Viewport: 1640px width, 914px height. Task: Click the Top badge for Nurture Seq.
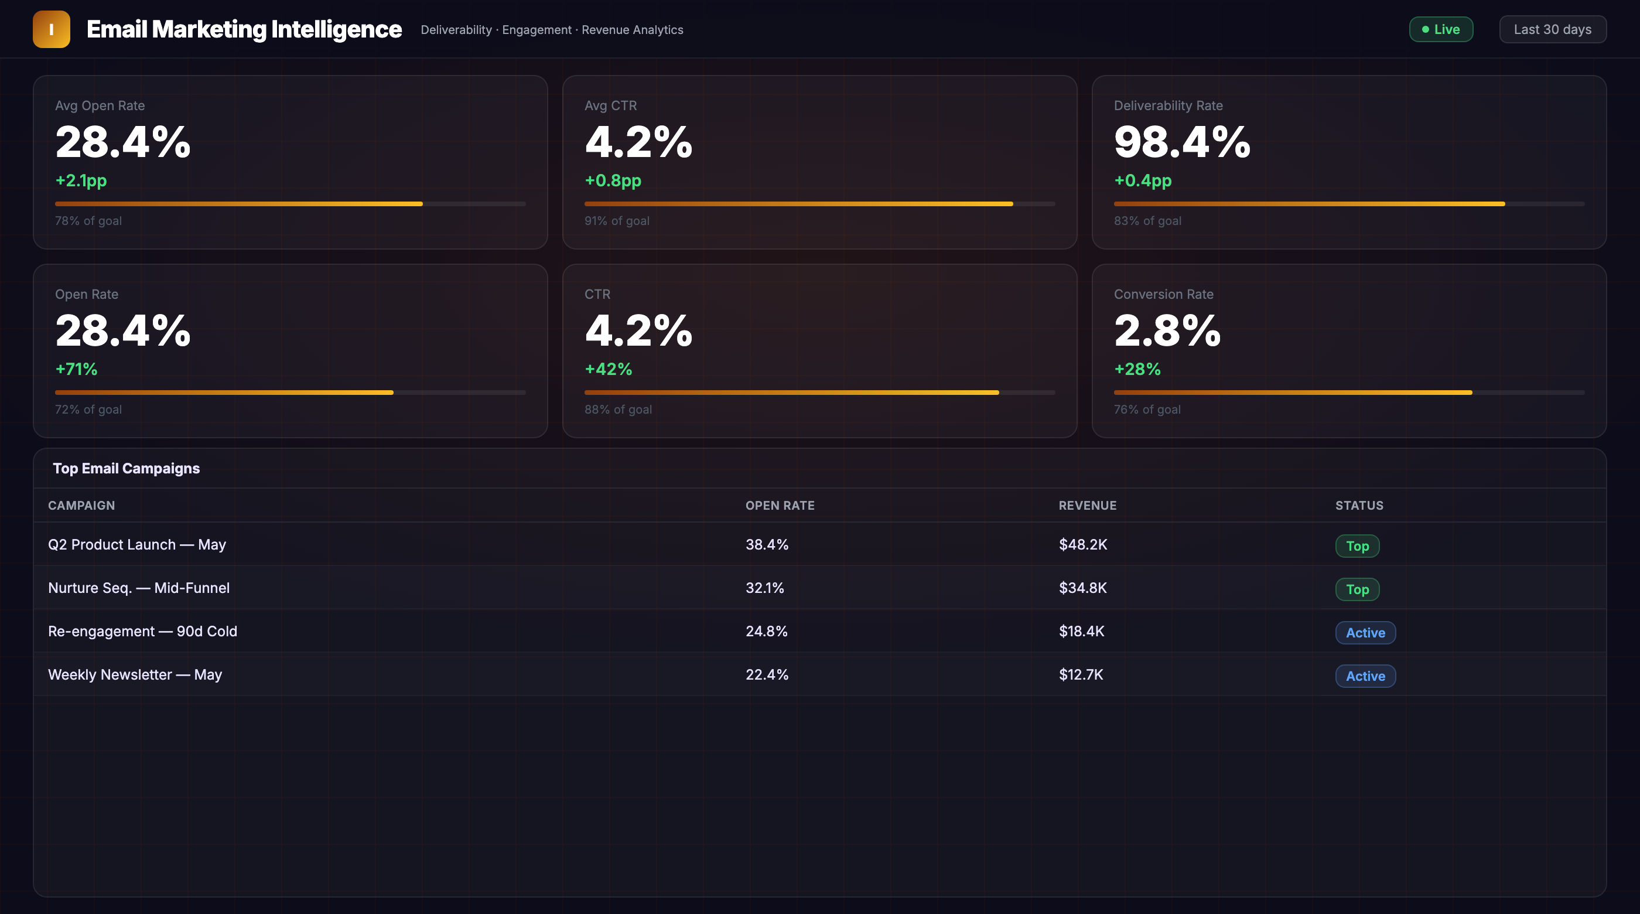pos(1357,589)
